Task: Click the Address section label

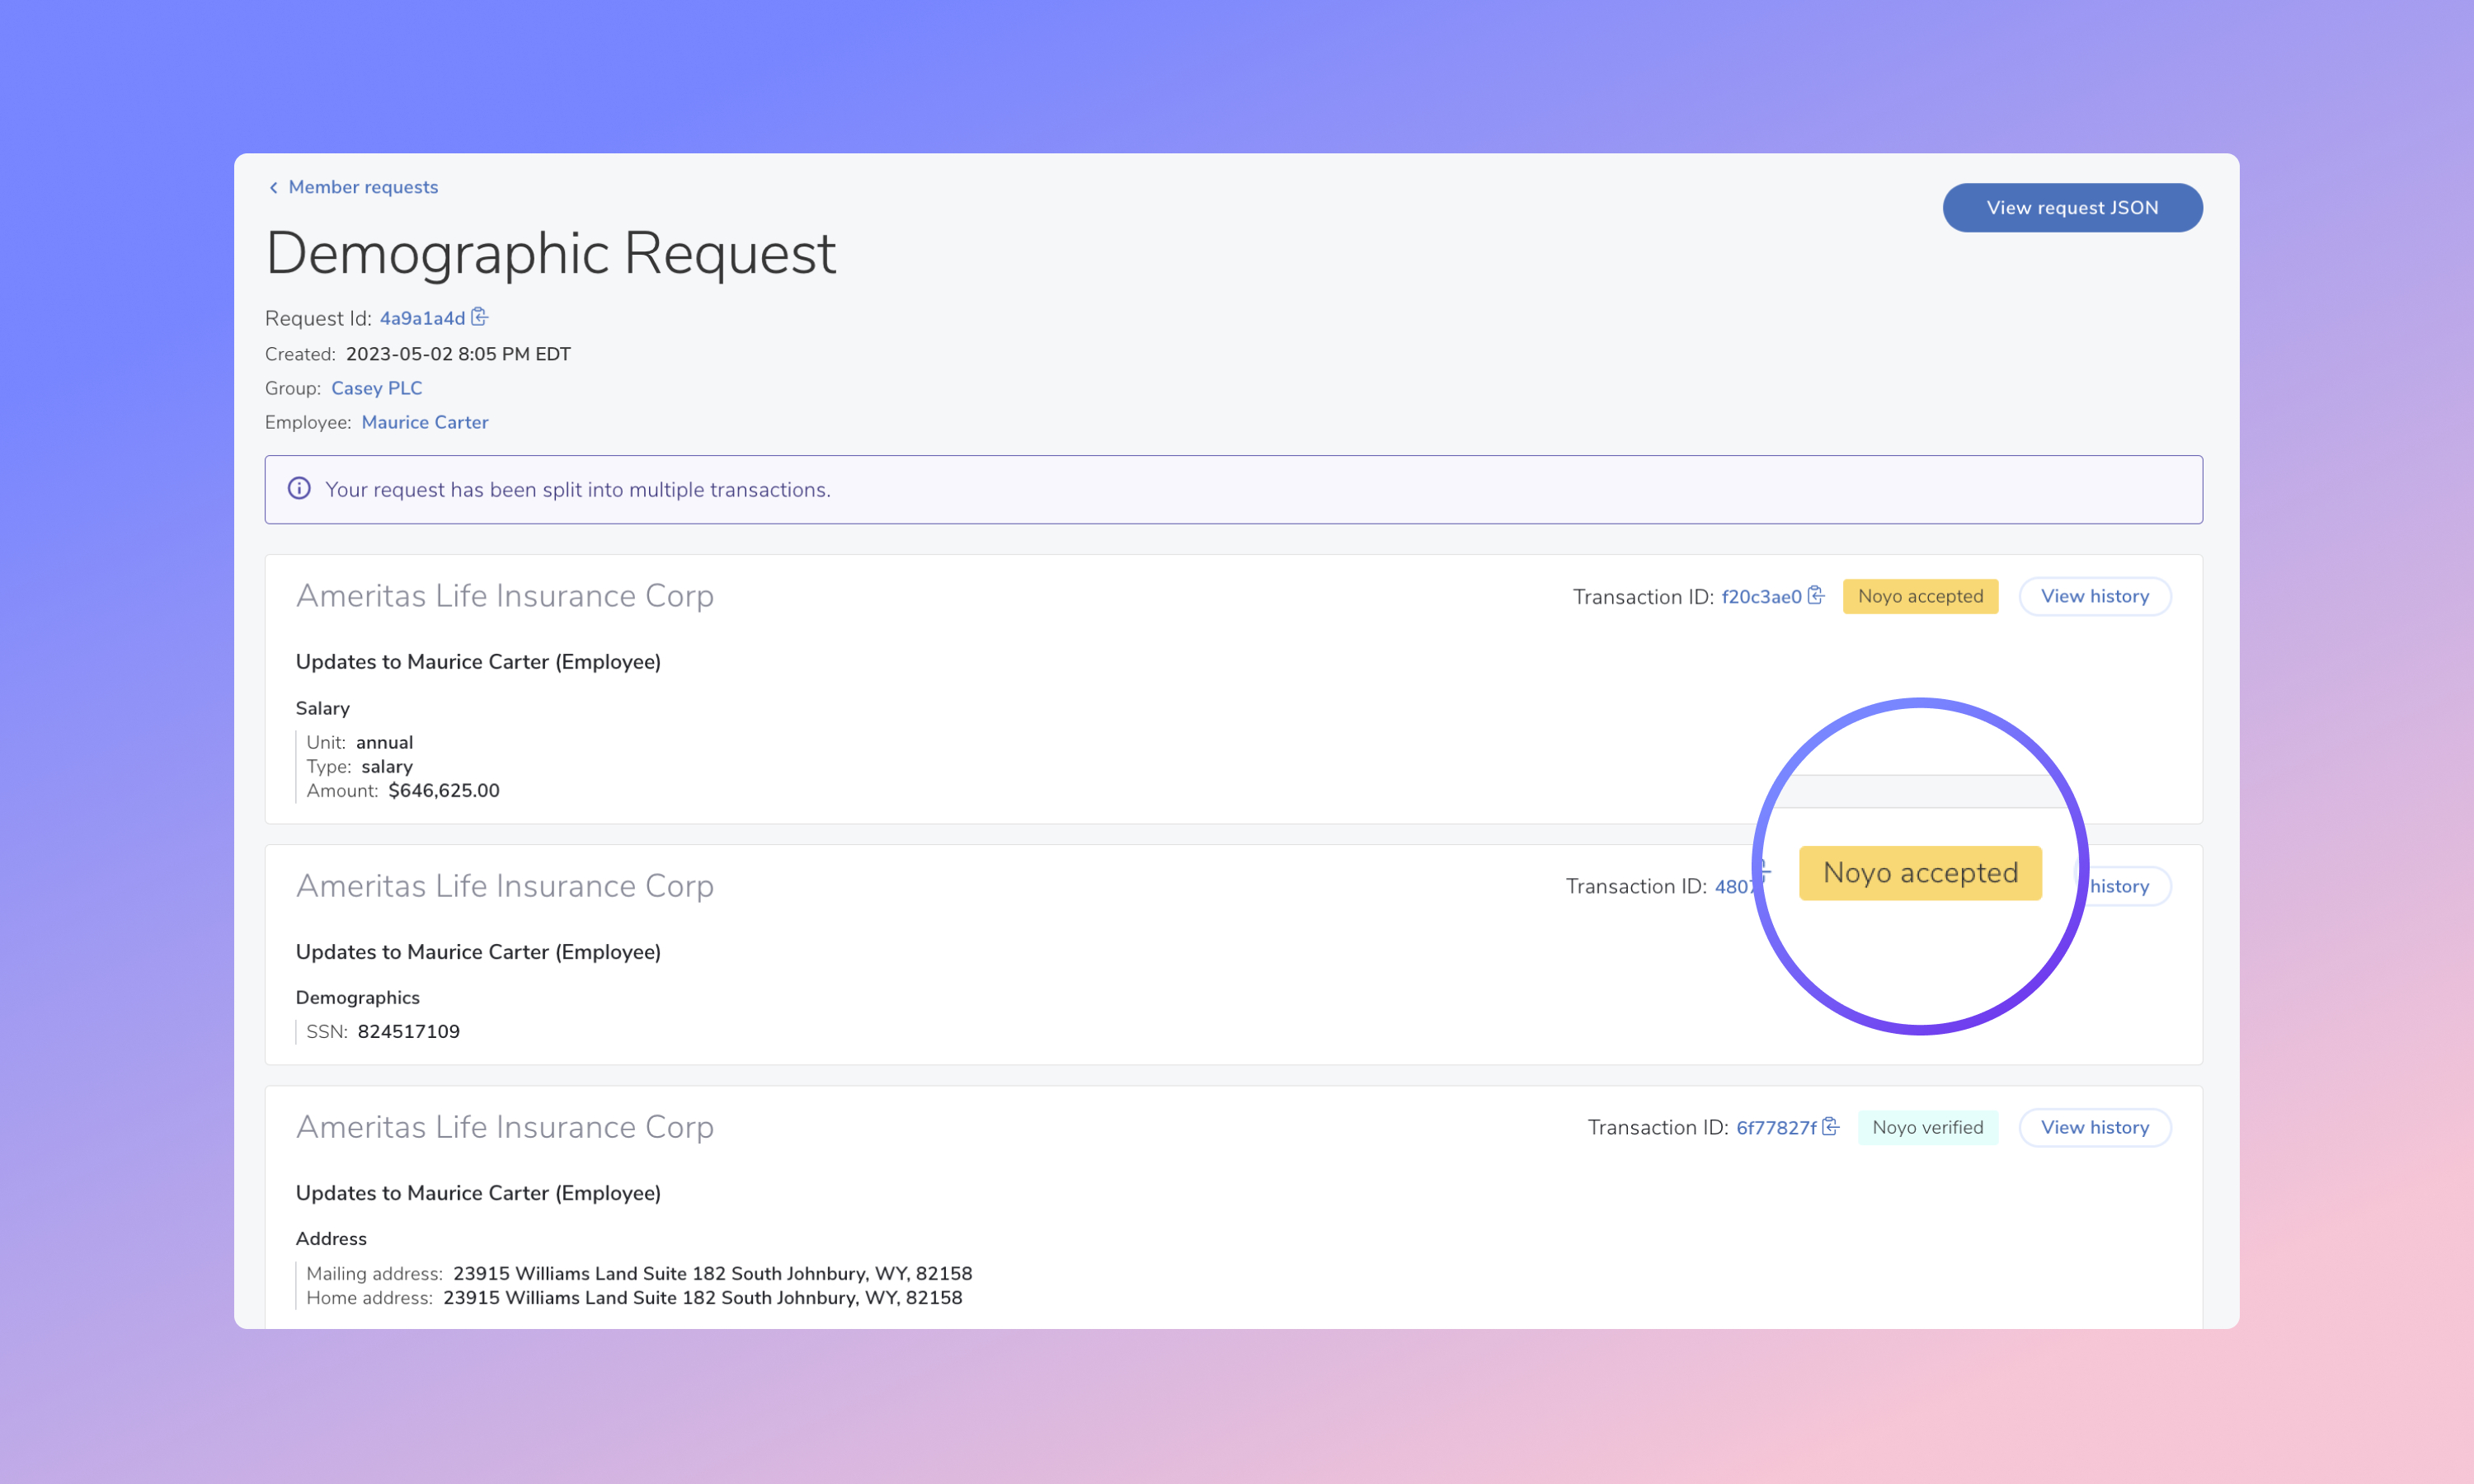Action: click(331, 1238)
